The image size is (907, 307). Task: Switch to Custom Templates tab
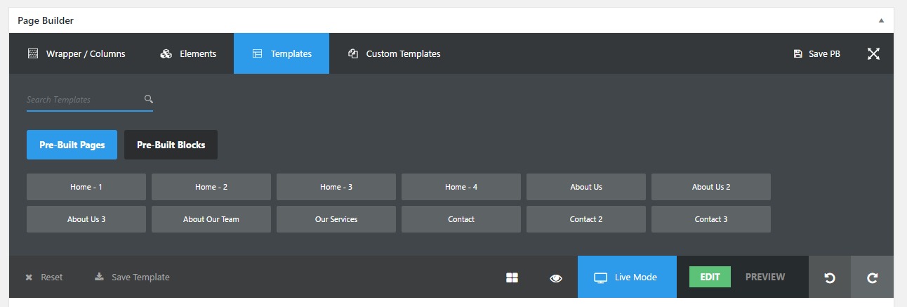(395, 53)
